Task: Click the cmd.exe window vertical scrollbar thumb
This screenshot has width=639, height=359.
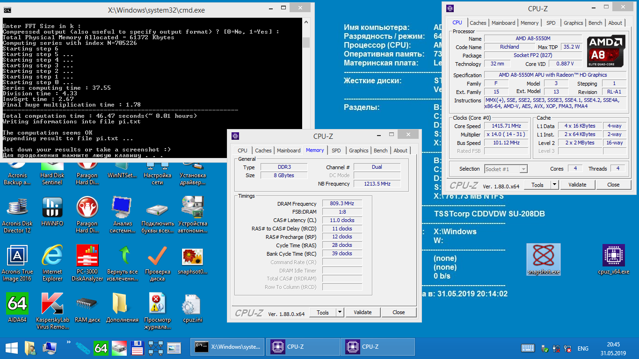Action: click(x=306, y=43)
